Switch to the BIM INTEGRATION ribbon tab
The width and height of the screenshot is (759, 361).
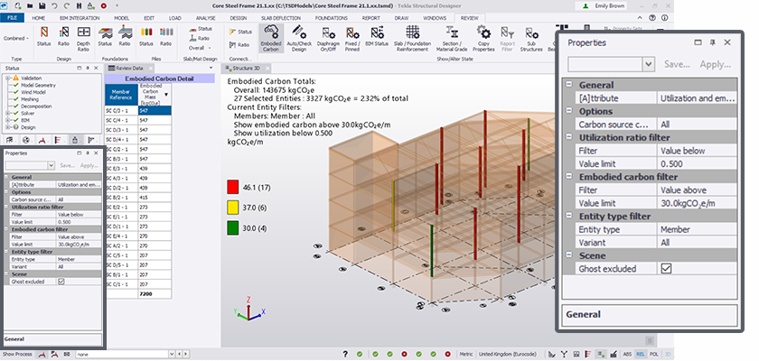click(x=80, y=18)
